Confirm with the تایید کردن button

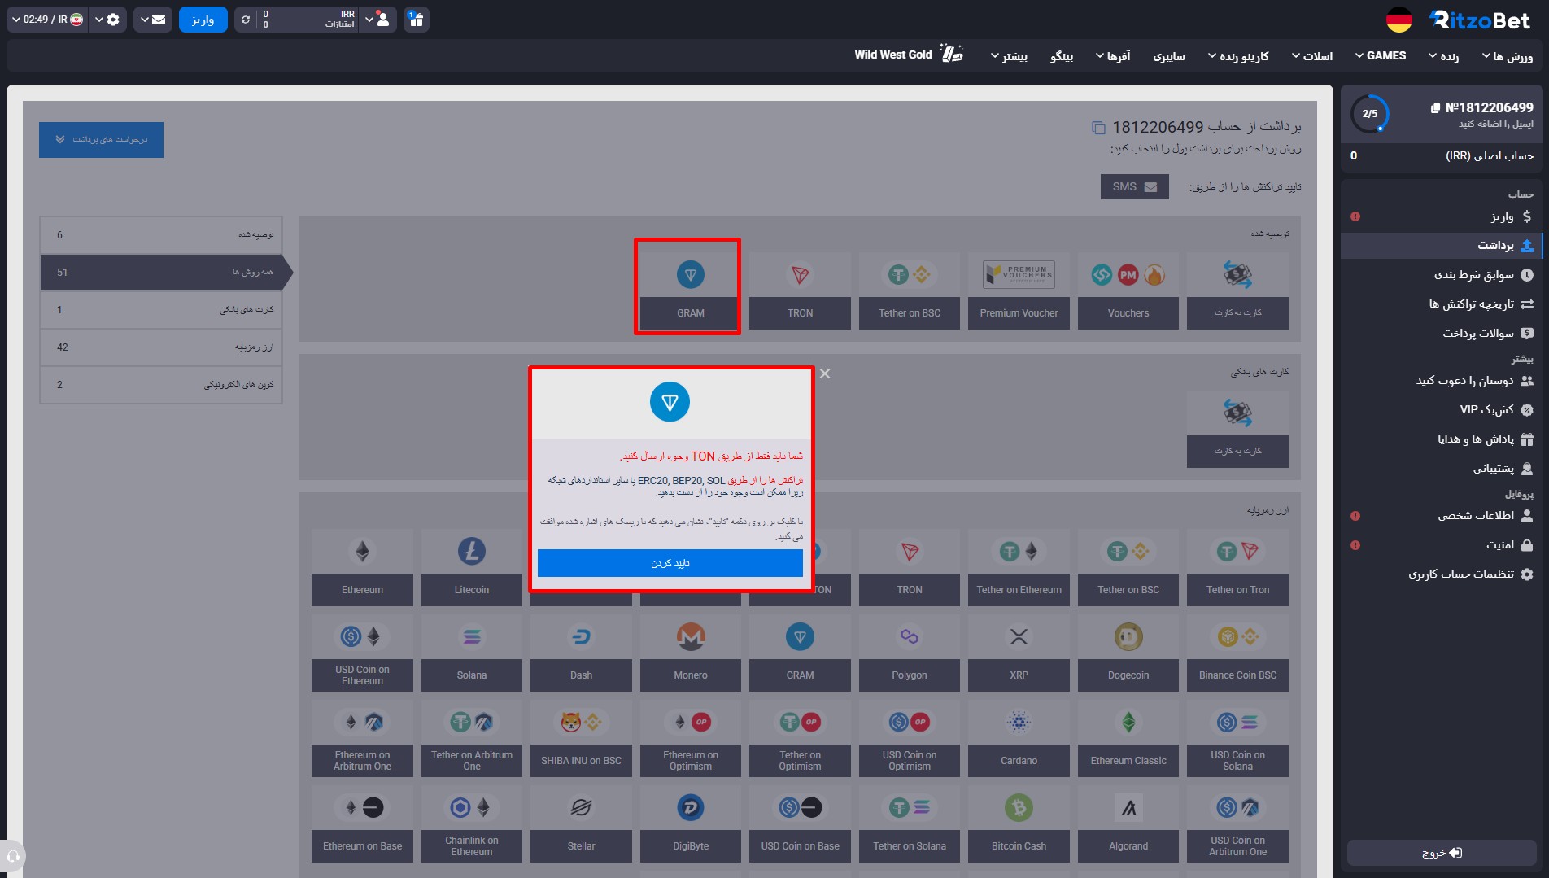(x=670, y=563)
